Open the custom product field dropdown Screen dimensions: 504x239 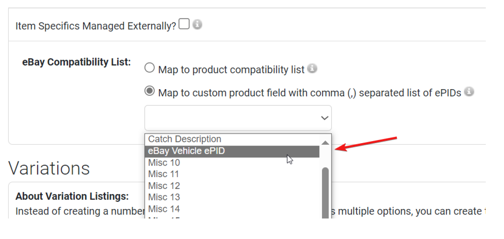click(x=238, y=118)
